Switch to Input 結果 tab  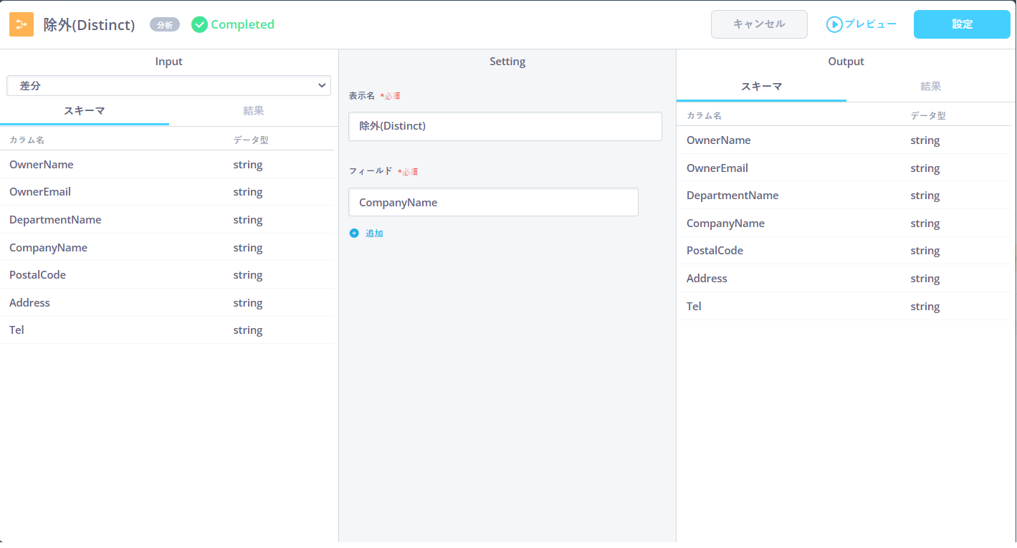[x=254, y=111]
